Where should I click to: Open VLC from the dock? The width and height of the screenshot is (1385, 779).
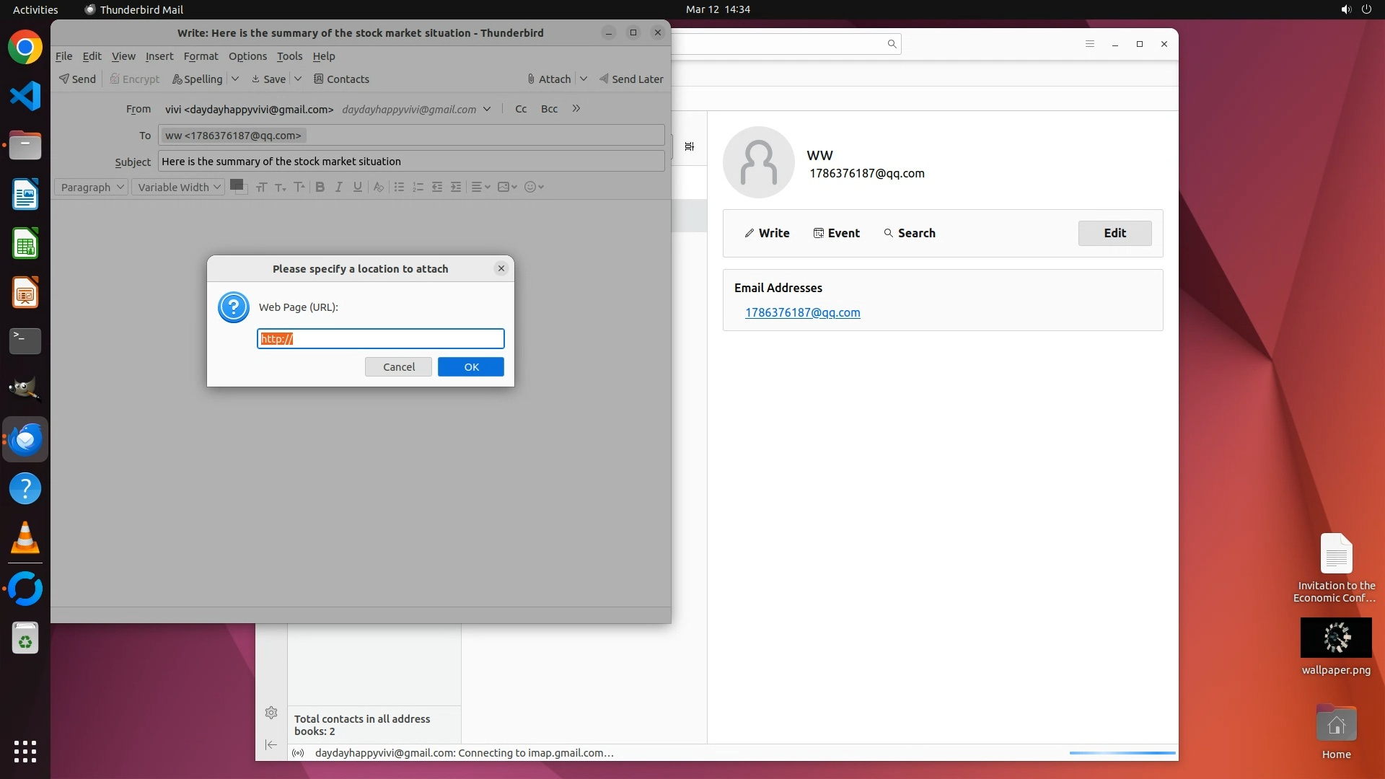(x=25, y=538)
